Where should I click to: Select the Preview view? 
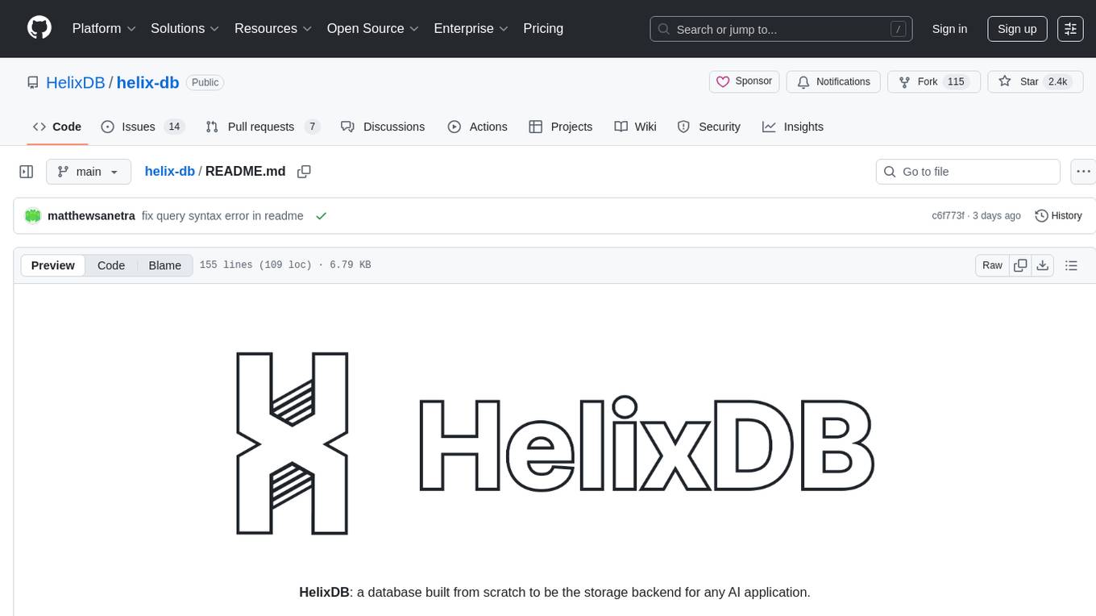tap(53, 265)
